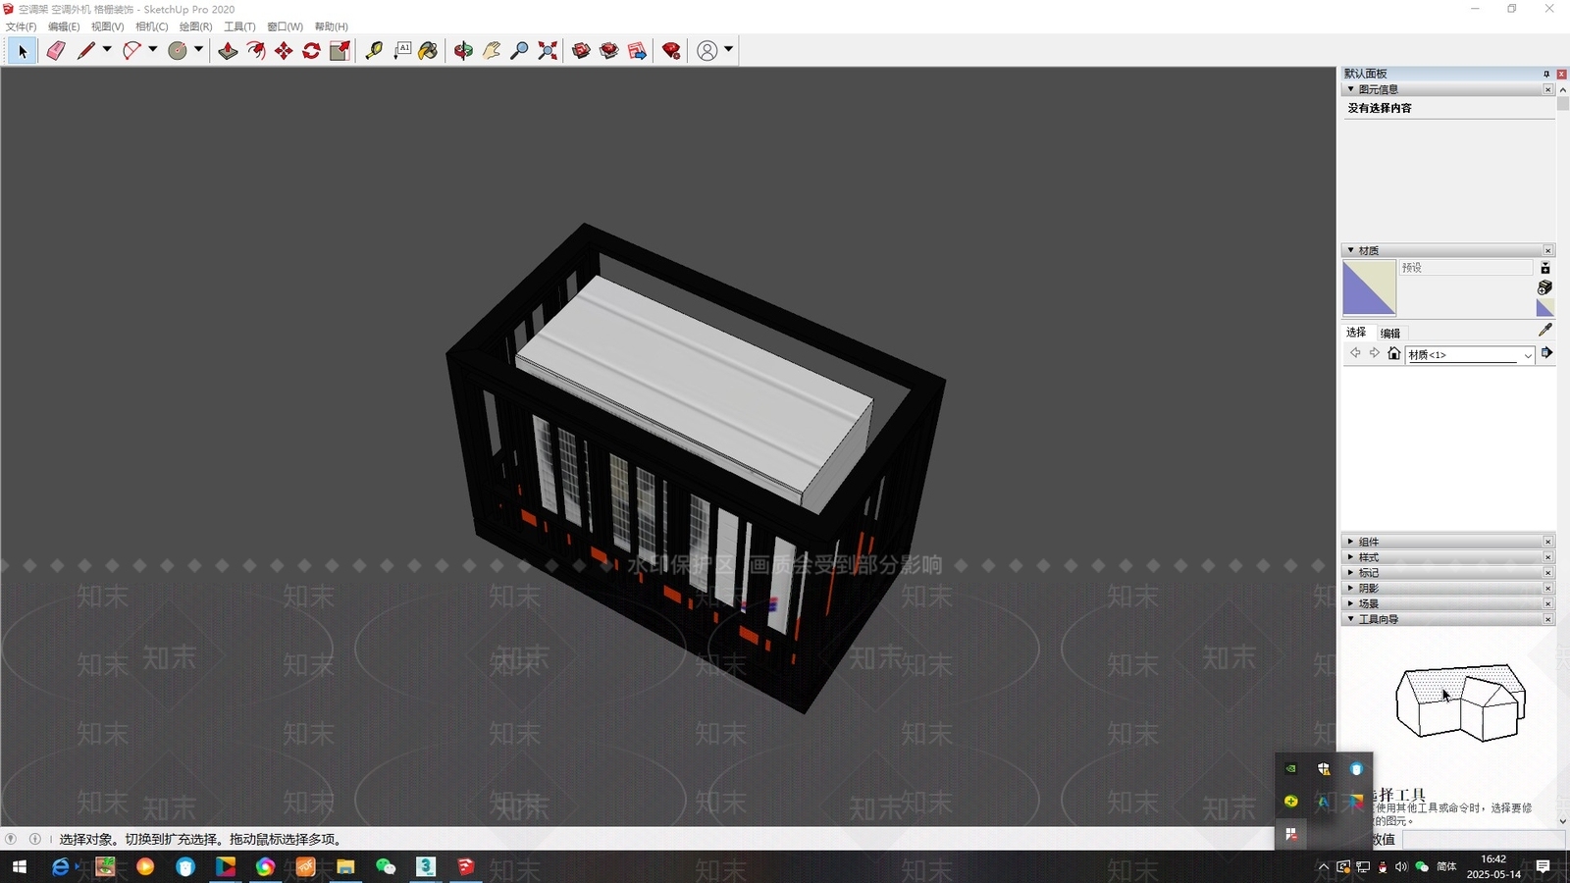Image resolution: width=1570 pixels, height=883 pixels.
Task: Open the 视图(V) menu
Action: tap(107, 26)
